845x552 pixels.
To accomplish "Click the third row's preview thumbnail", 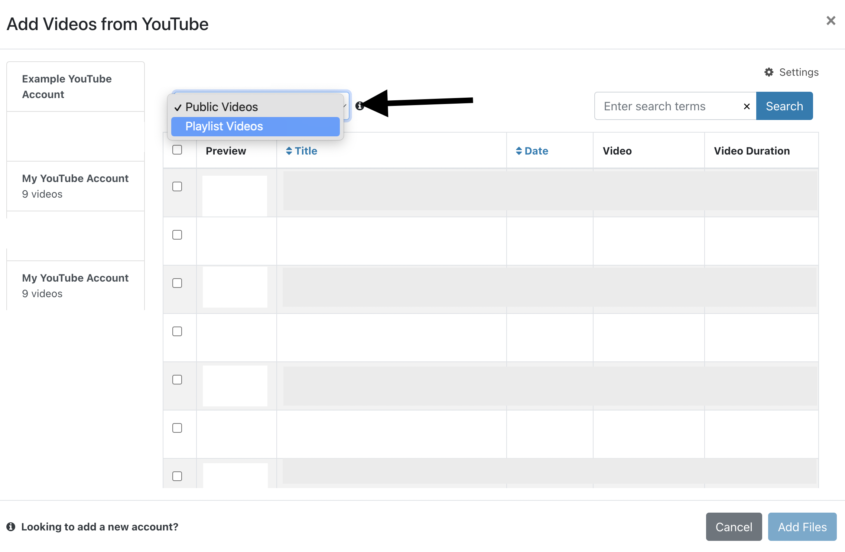I will (235, 287).
